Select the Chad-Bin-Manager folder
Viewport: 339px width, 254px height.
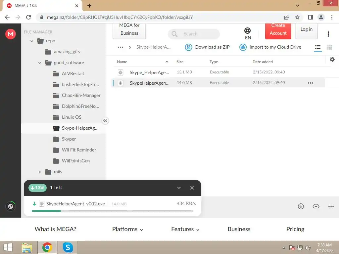[77, 96]
